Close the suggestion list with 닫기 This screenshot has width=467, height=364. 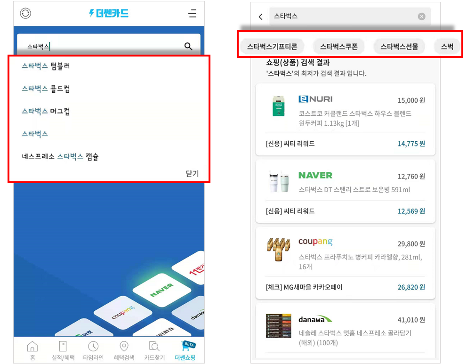[192, 173]
